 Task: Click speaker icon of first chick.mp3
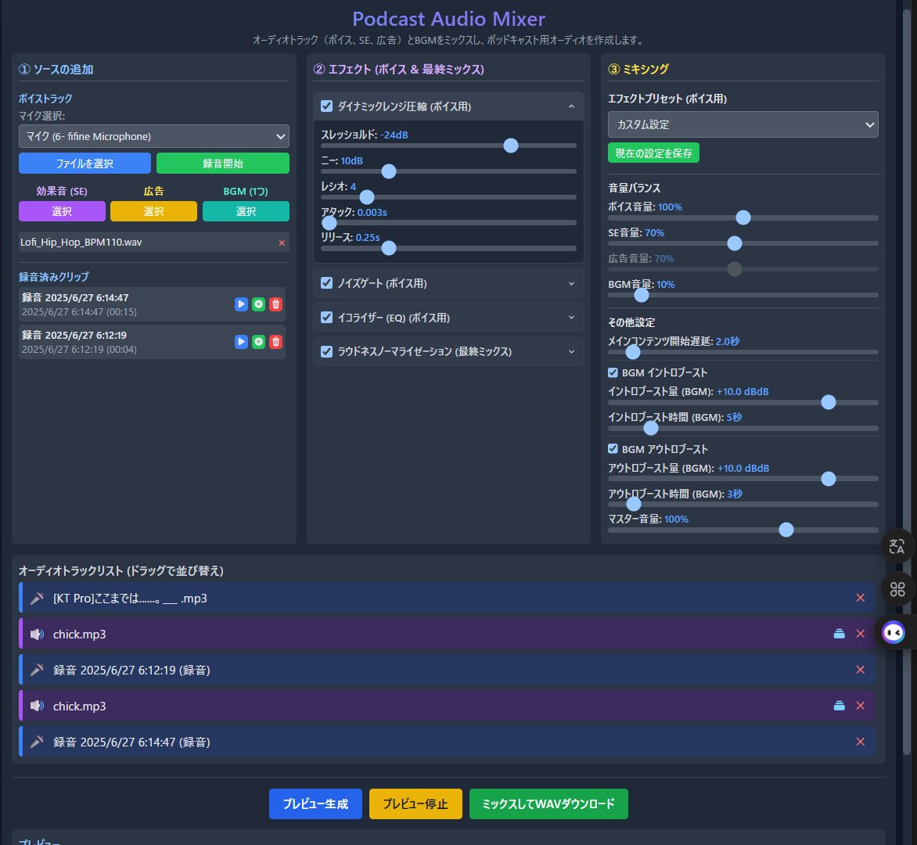(37, 635)
